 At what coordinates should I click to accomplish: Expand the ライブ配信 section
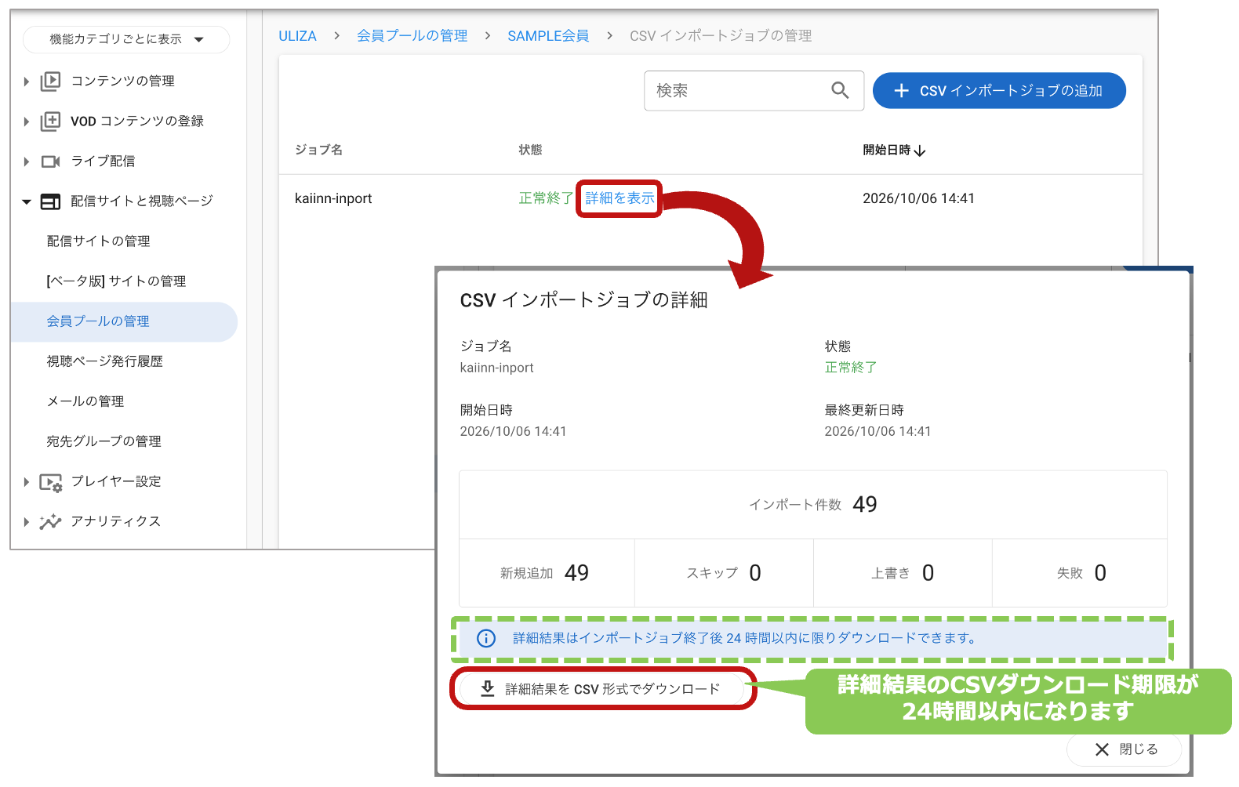click(26, 161)
